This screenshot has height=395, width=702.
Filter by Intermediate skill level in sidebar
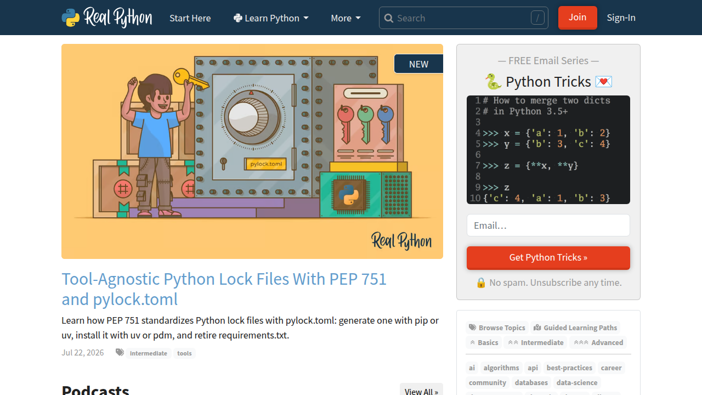click(x=536, y=342)
